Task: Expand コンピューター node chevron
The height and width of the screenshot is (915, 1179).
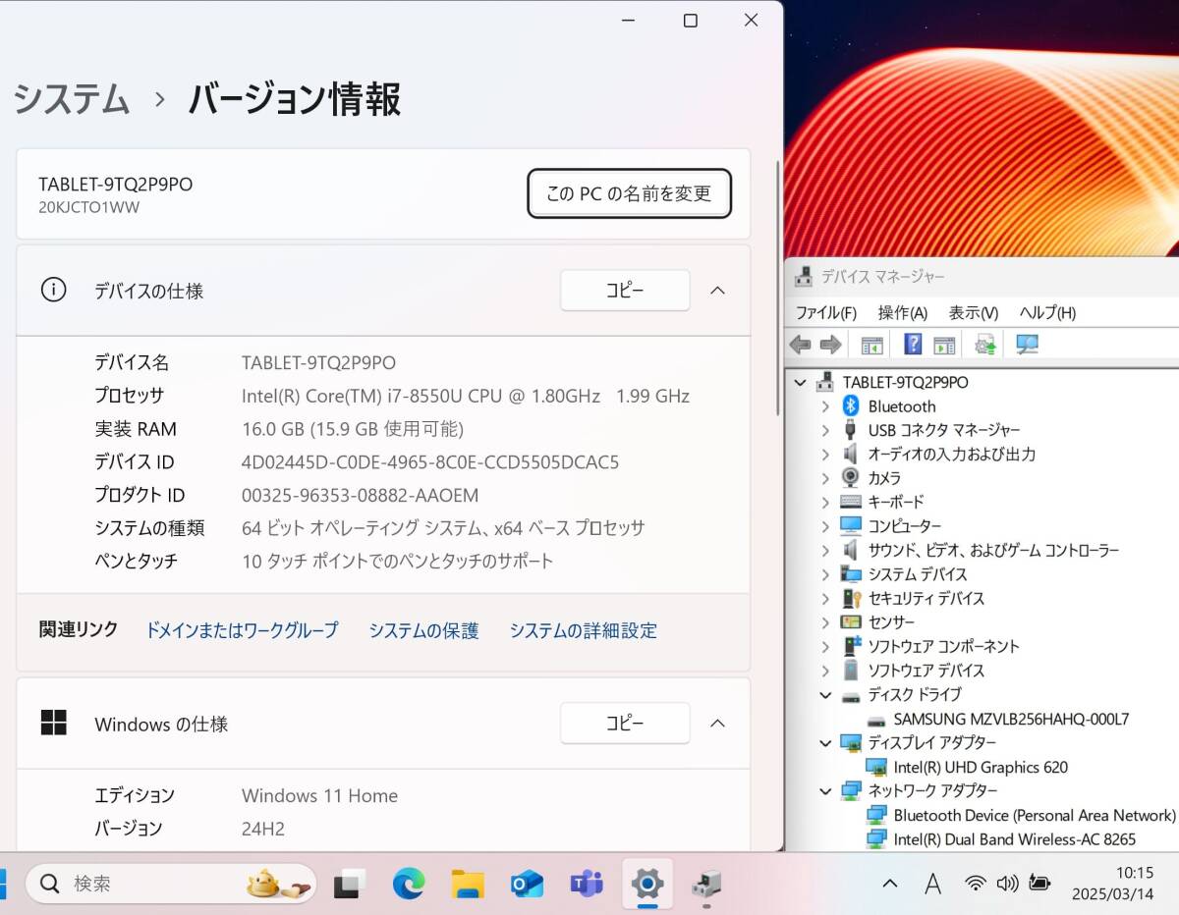Action: [825, 526]
